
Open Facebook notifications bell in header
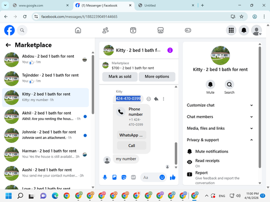coord(244,30)
